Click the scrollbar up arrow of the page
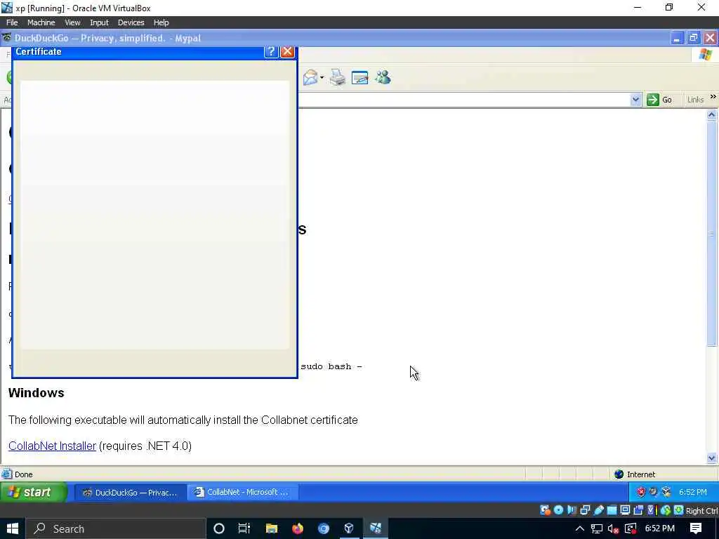Screen dimensions: 719x539 pyautogui.click(x=712, y=115)
